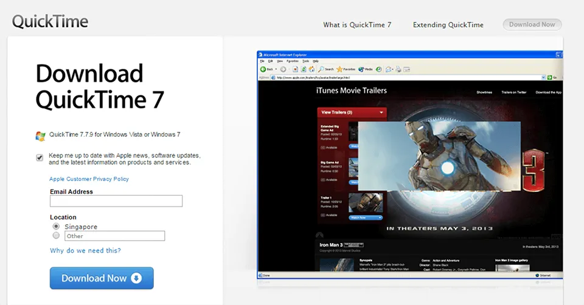
Task: Open the Favorites menu in Internet Explorer
Action: [293, 61]
